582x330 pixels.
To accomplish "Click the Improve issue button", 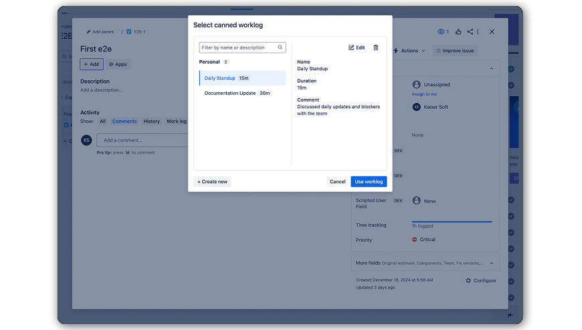I will (x=455, y=51).
